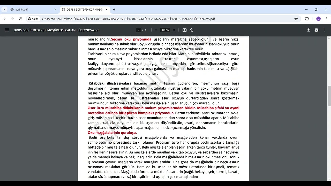Zoom in on the PDF

tap(174, 30)
